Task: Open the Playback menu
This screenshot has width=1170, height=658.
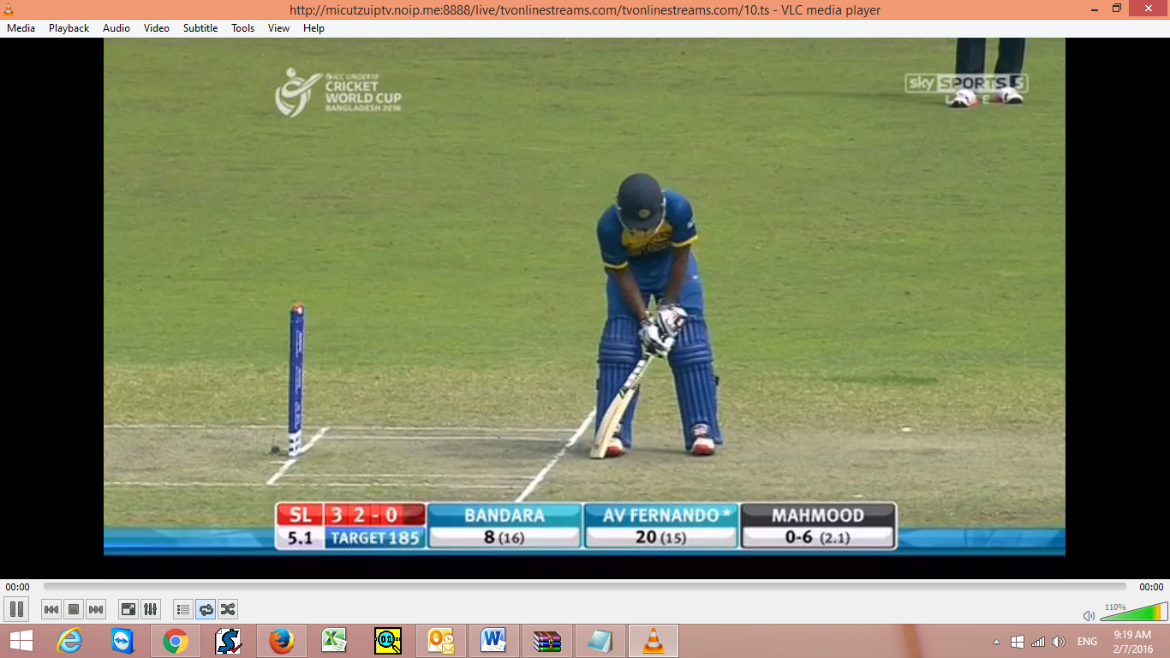Action: coord(69,28)
